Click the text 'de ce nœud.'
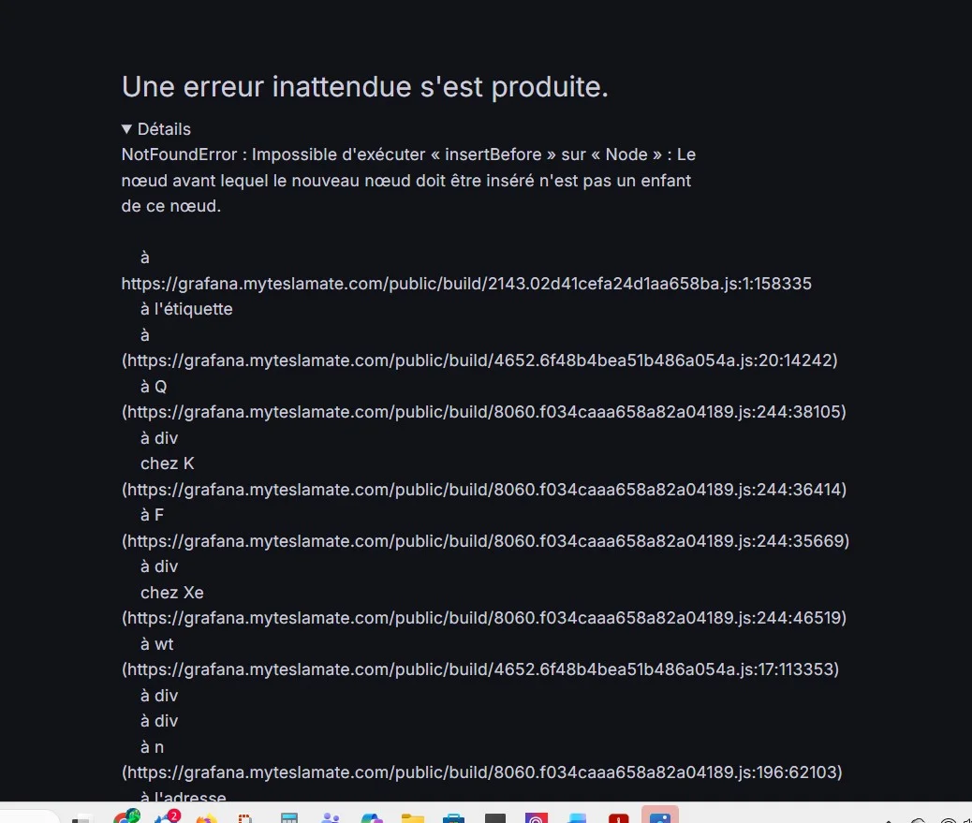 pyautogui.click(x=171, y=206)
